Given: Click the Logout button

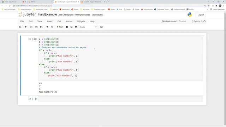Looking at the screenshot, I should [201, 15].
